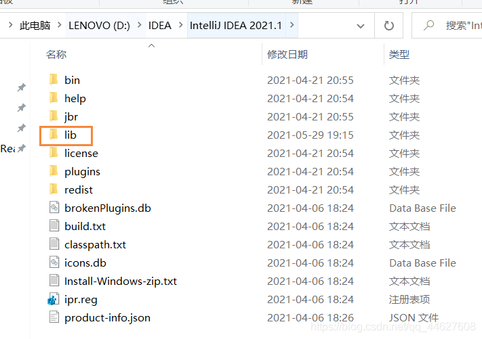Screen dimensions: 482x339
Task: Select the redist folder icon
Action: 54,189
